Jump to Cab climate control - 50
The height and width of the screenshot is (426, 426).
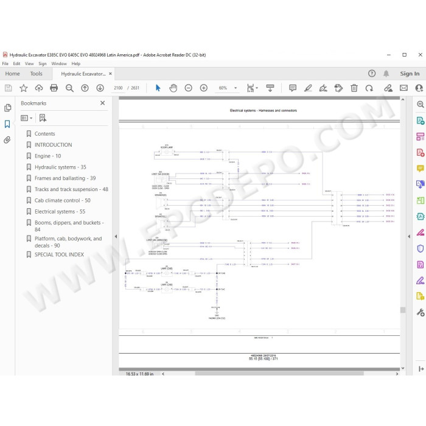pos(63,200)
